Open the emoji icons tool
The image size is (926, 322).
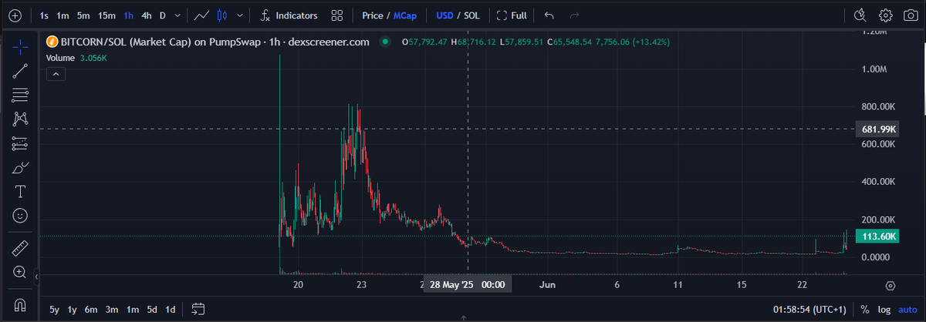pyautogui.click(x=20, y=215)
